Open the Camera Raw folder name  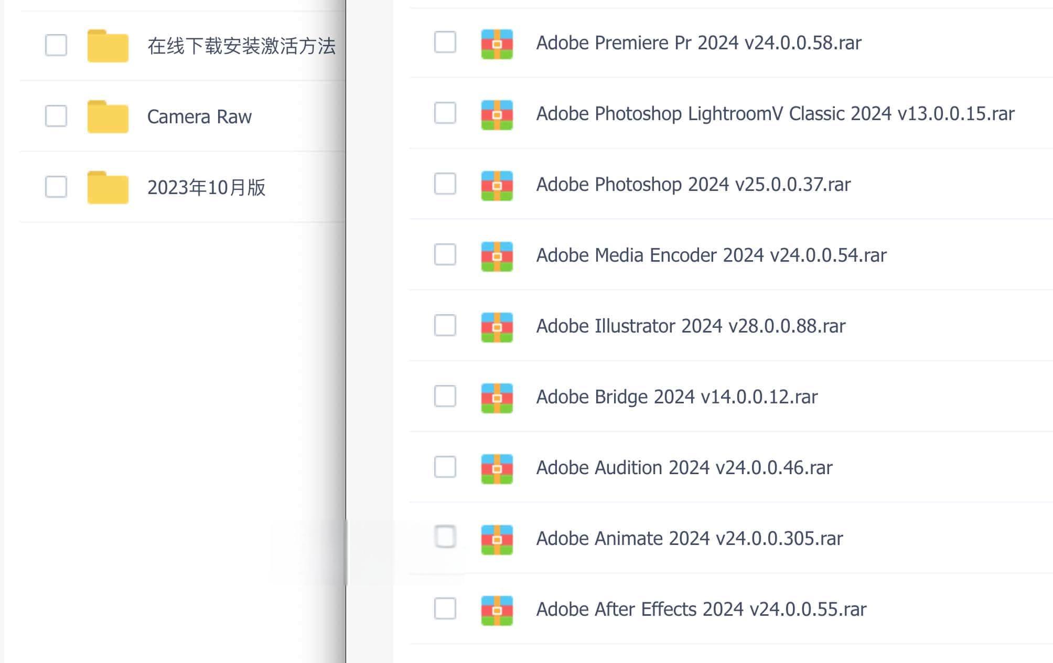tap(199, 116)
